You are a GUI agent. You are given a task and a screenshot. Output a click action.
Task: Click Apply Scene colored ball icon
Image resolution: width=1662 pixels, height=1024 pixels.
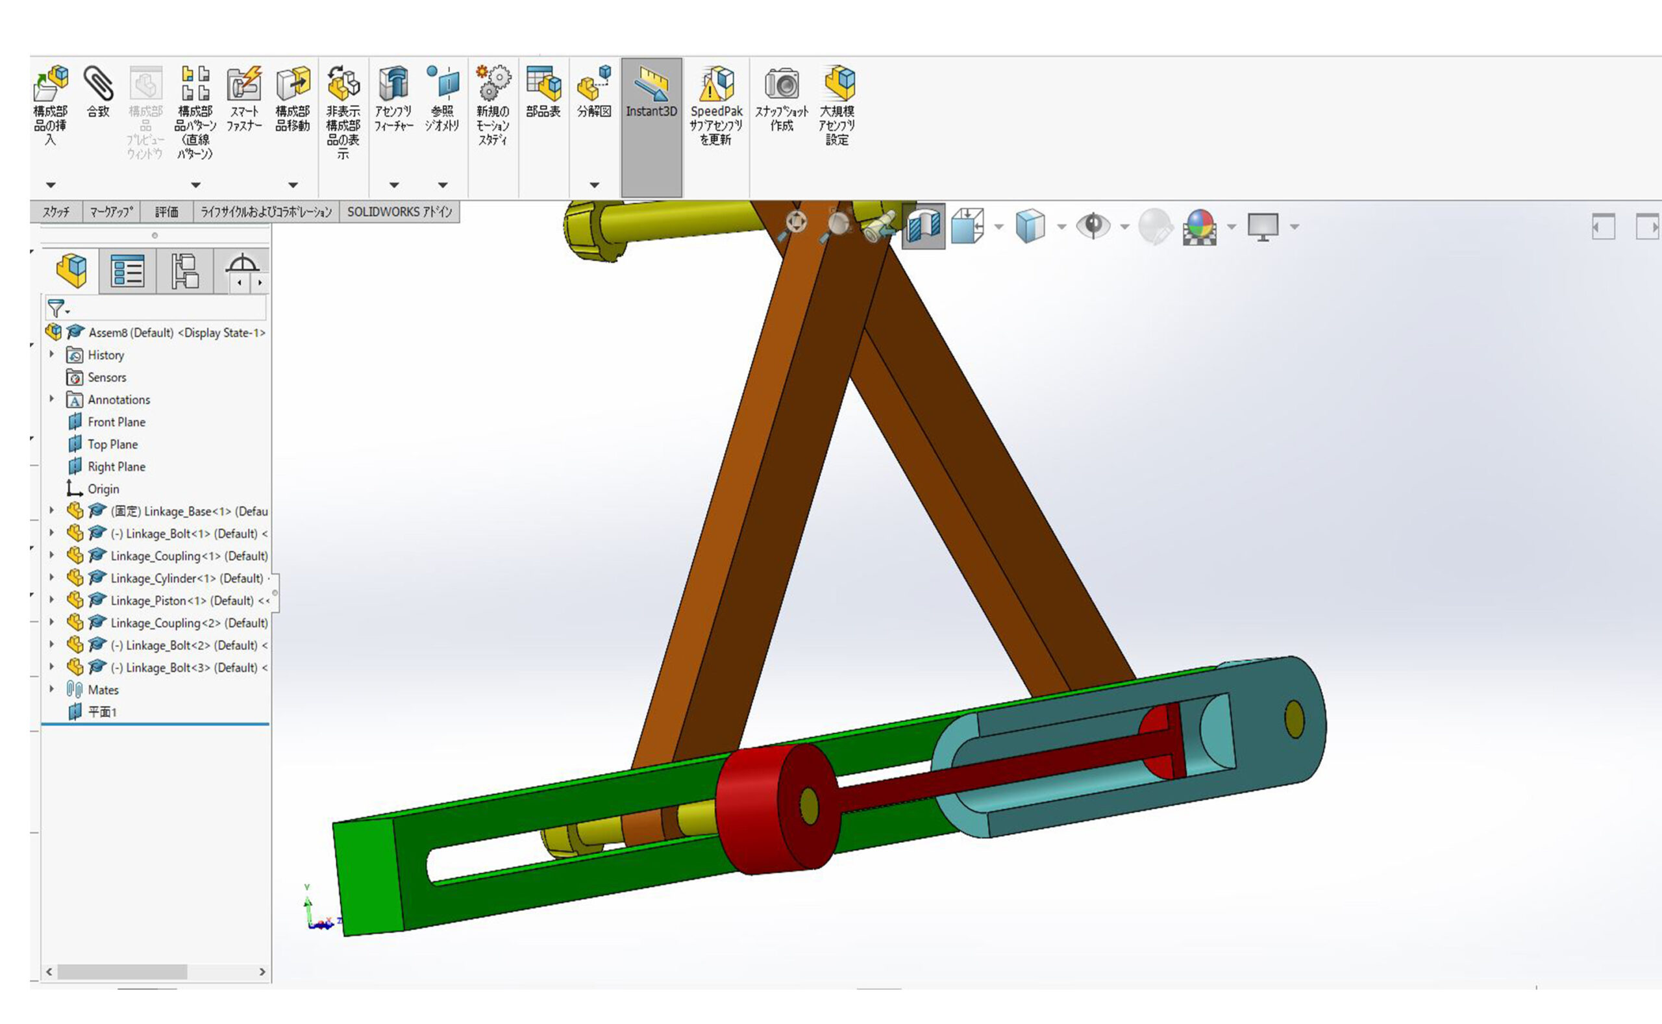[x=1200, y=227]
